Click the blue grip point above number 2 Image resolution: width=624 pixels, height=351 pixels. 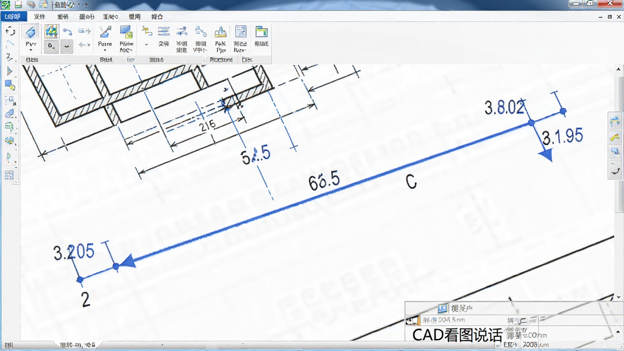80,280
